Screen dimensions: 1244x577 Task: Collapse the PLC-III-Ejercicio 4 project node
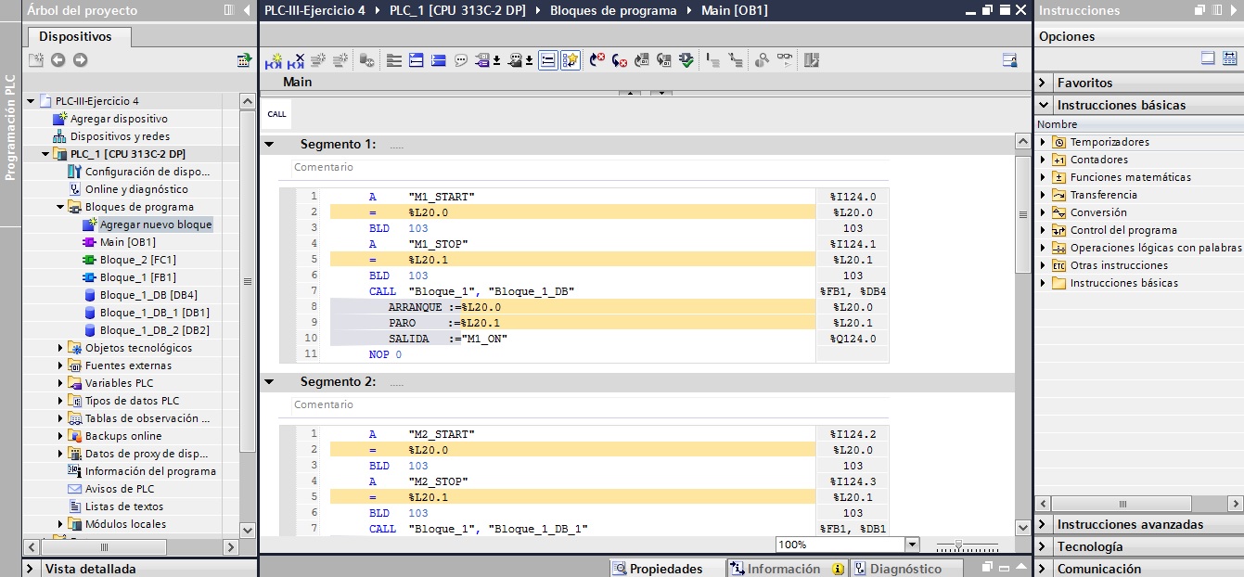coord(31,101)
